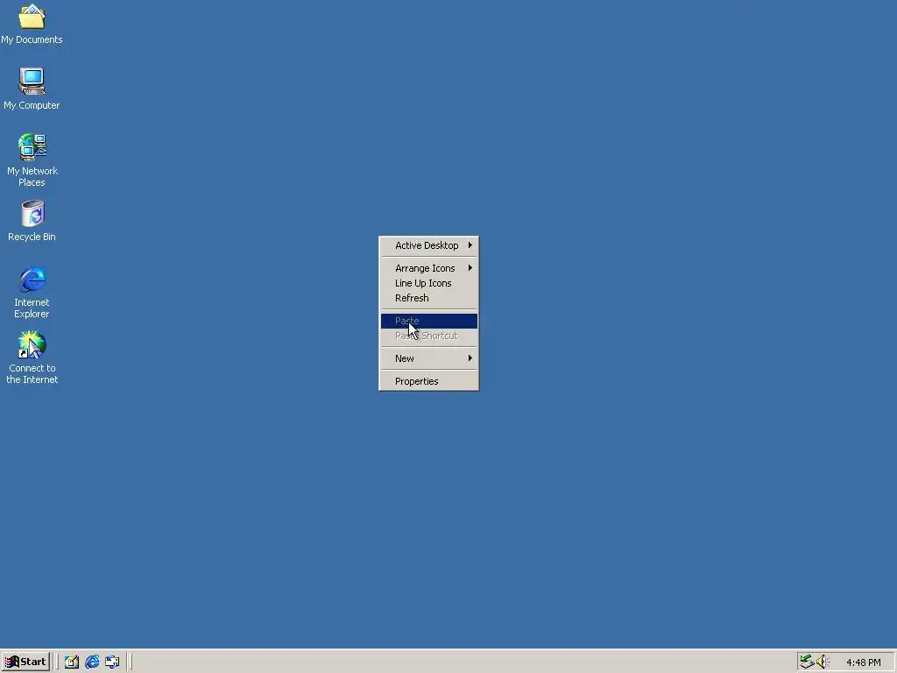Expand the Arrange Icons submenu
Viewport: 897px width, 673px height.
429,268
